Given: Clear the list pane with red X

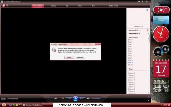Looking at the screenshot, I should click(x=147, y=30).
